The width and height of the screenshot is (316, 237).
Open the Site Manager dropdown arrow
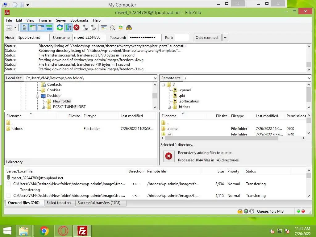15,27
